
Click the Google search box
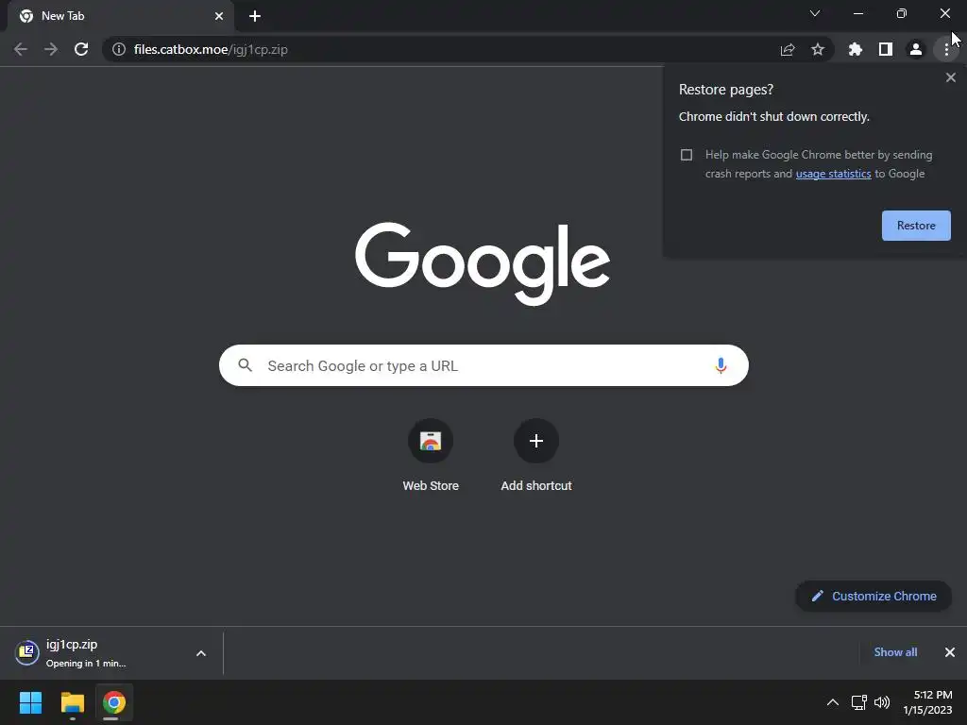tap(484, 365)
